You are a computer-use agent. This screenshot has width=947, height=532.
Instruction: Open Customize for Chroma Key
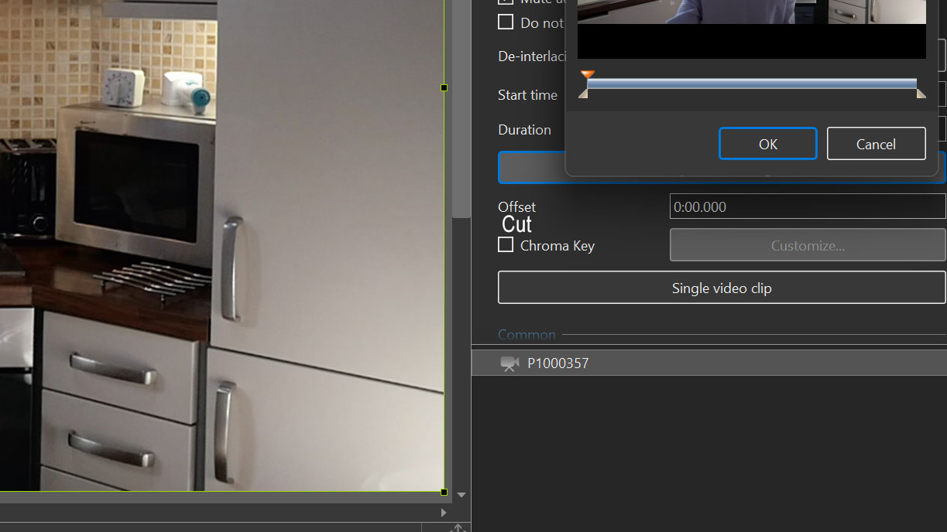807,245
